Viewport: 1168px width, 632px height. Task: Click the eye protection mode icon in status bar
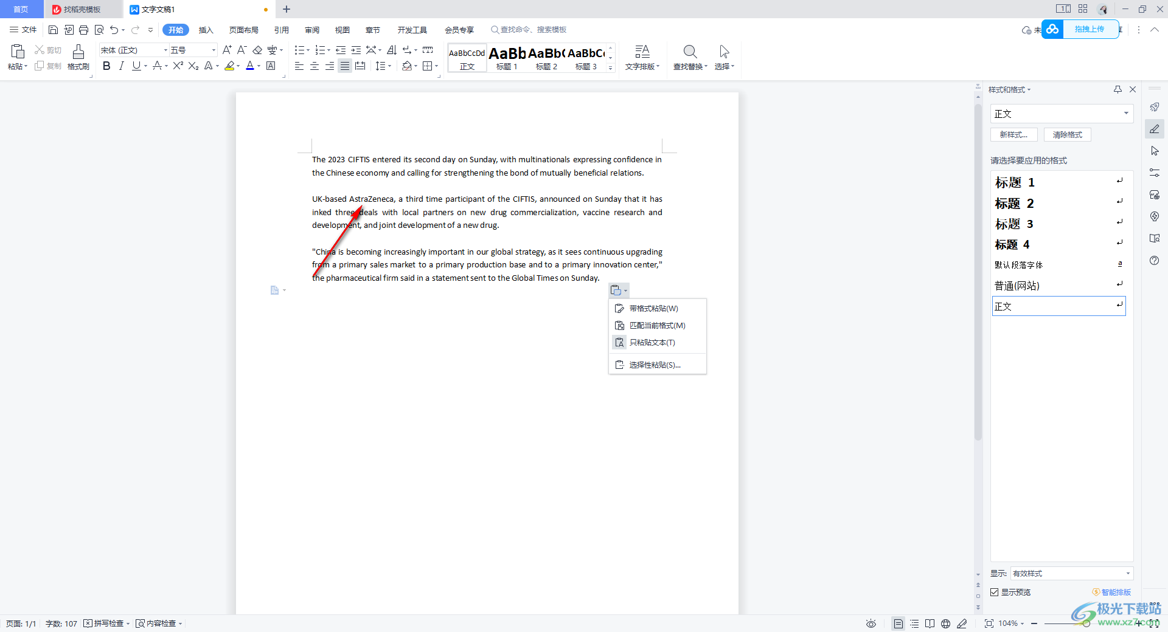pos(871,623)
